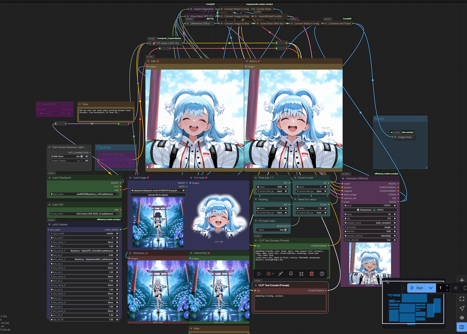
Task: Click the Expand mask value field
Action: tap(311, 187)
